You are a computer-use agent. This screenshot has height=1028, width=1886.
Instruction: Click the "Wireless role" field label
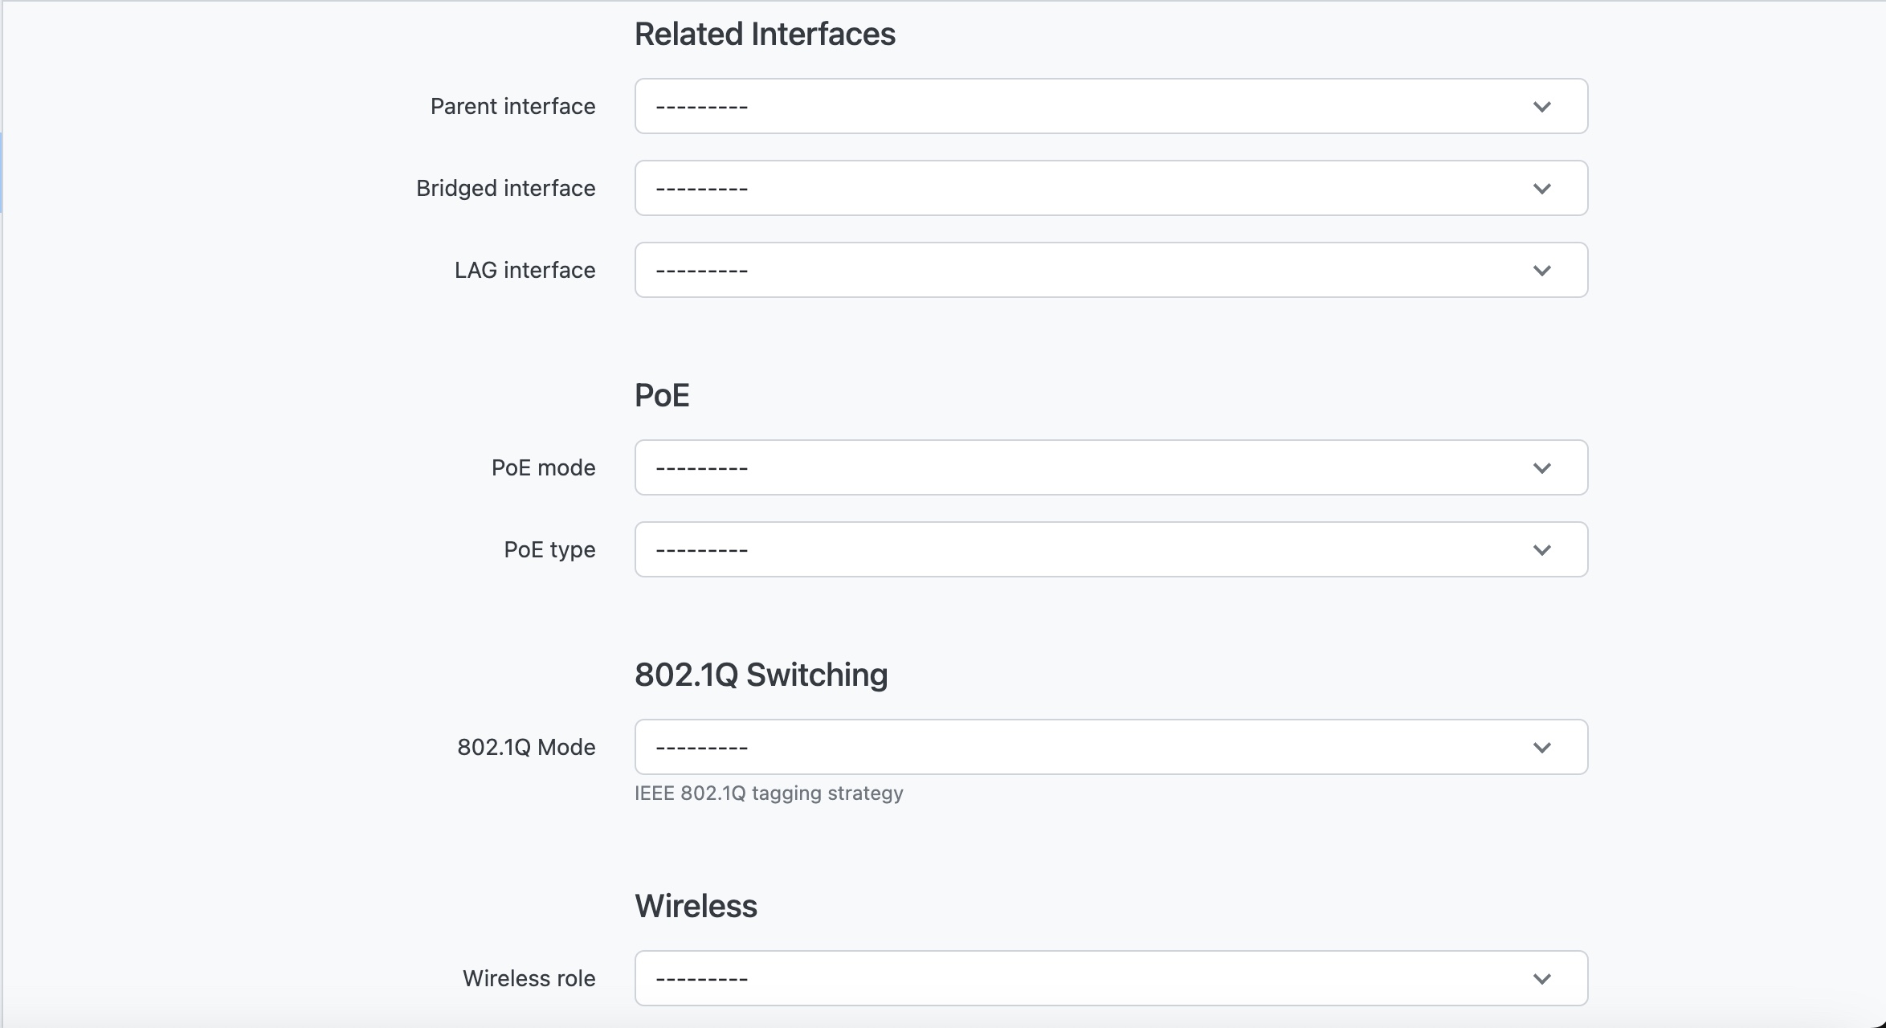529,978
